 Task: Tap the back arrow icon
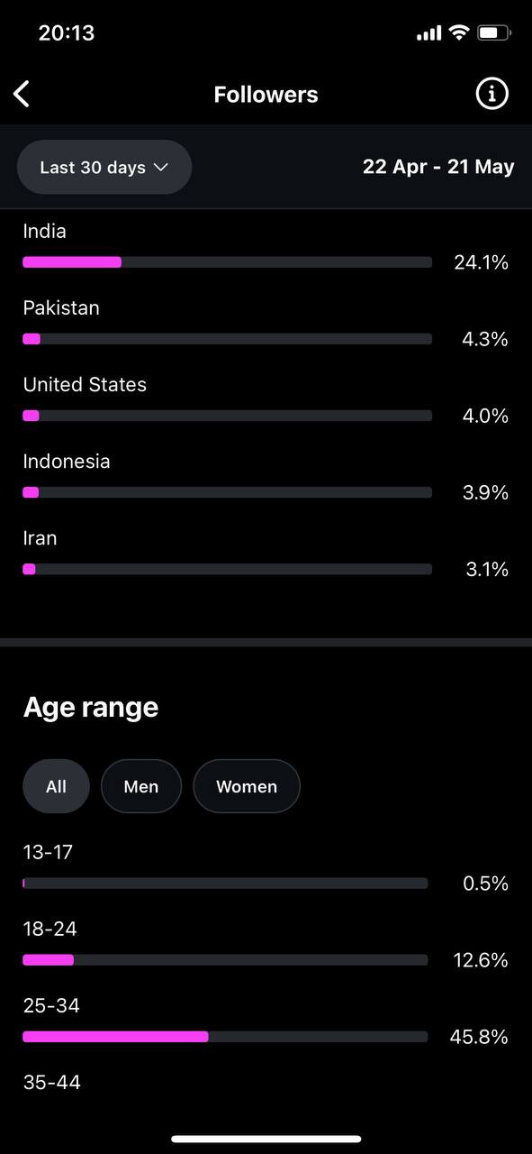23,94
